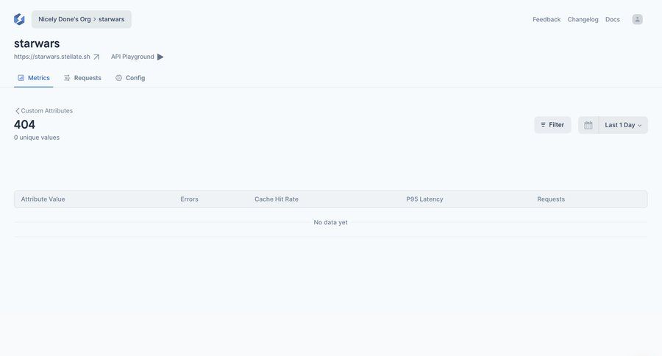This screenshot has height=356, width=662.
Task: Sort by the Errors column header
Action: click(189, 199)
